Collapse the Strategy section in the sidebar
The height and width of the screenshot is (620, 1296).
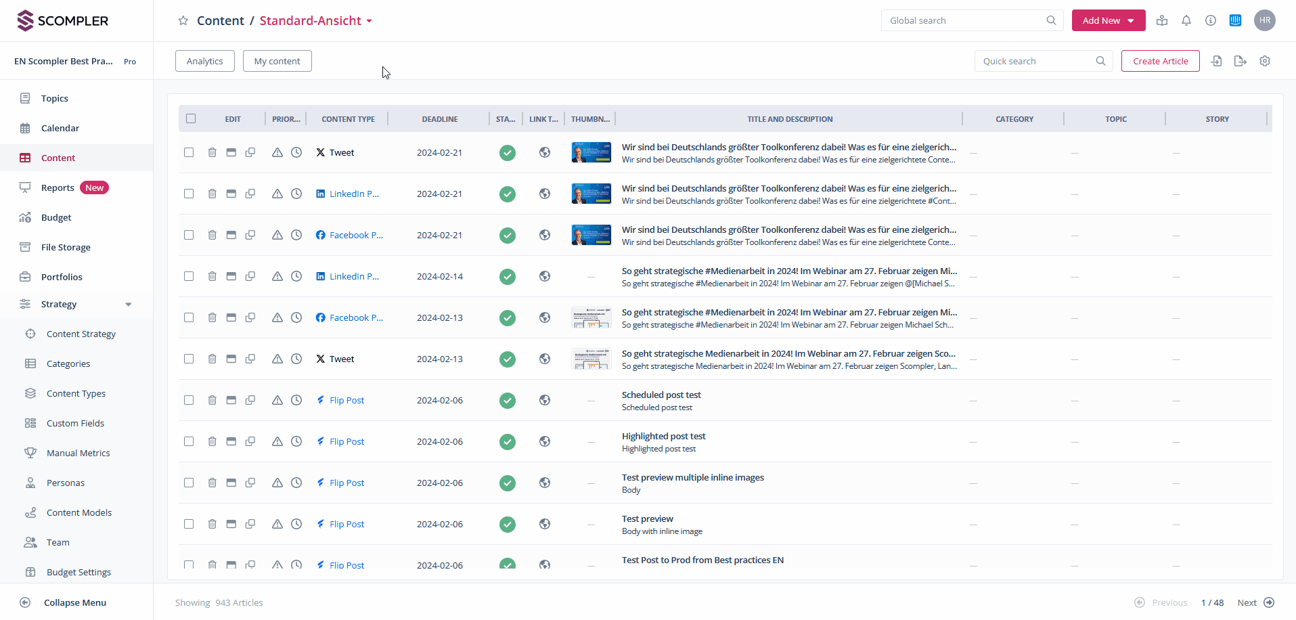[x=129, y=304]
